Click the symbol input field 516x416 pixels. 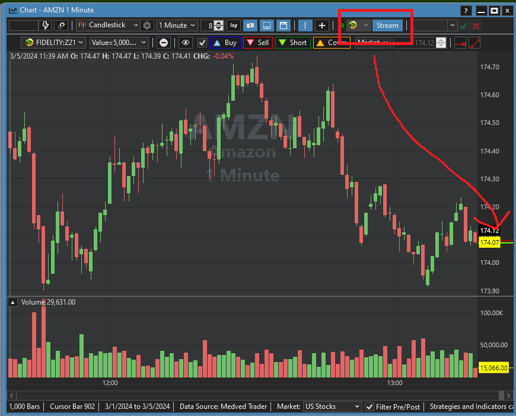point(24,25)
